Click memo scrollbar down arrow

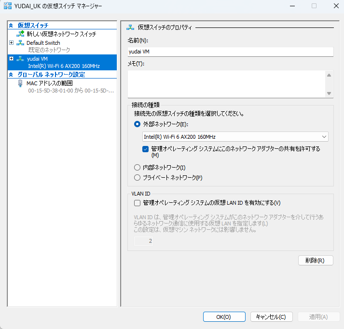tap(329, 93)
